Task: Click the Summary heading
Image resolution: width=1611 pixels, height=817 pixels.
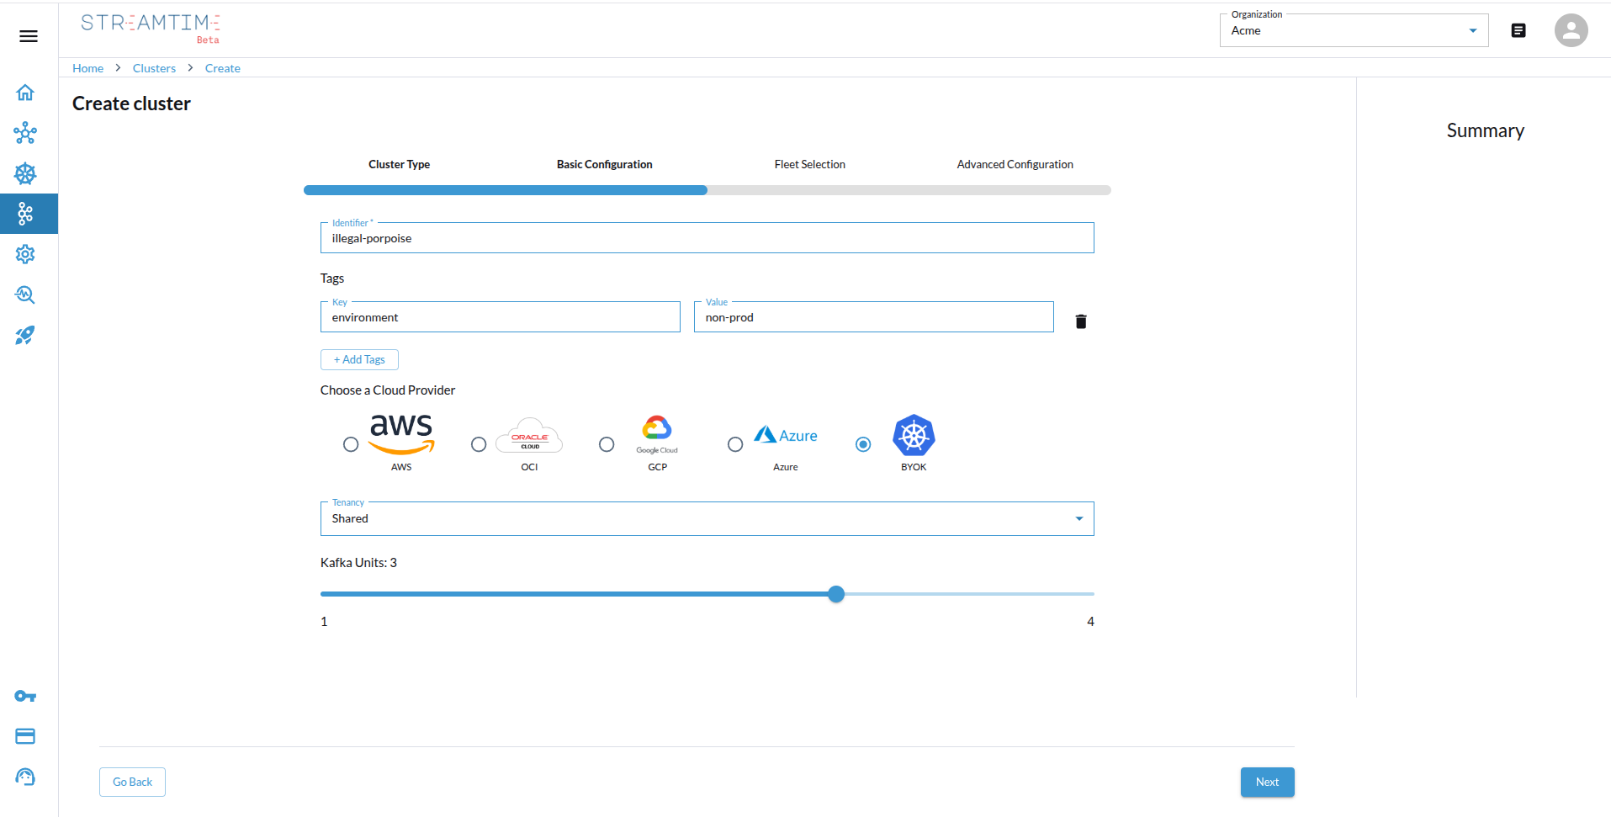Action: (x=1486, y=130)
